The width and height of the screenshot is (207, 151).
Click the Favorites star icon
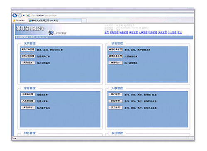tap(14, 20)
